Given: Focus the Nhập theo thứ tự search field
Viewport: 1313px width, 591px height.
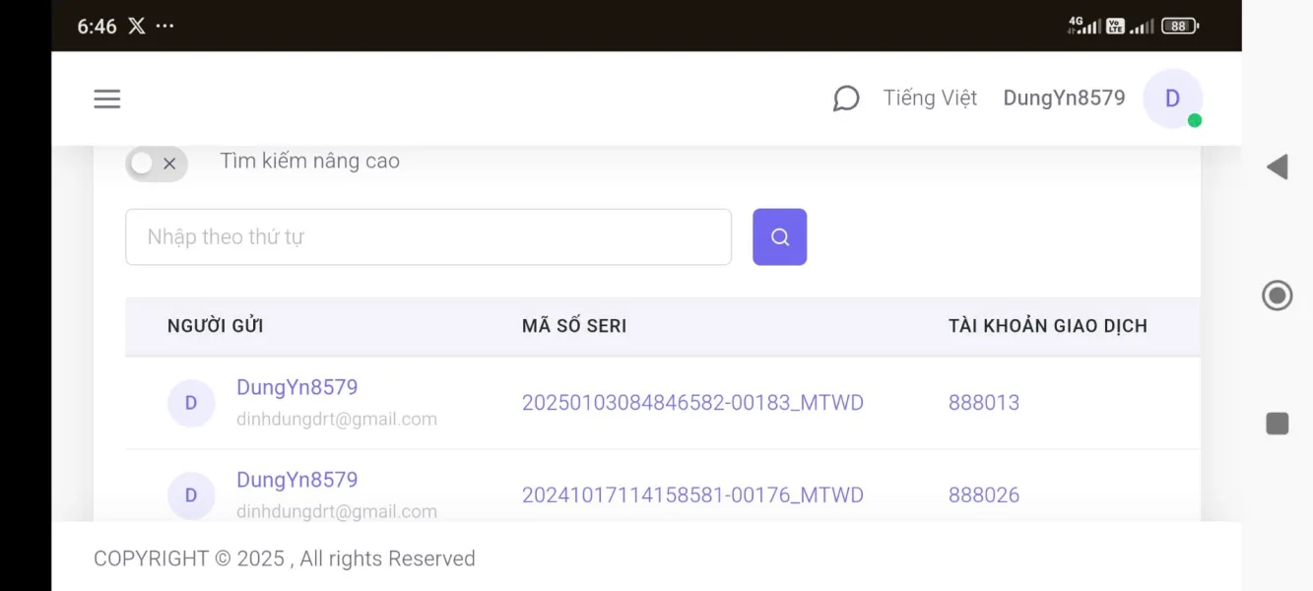Looking at the screenshot, I should point(427,236).
